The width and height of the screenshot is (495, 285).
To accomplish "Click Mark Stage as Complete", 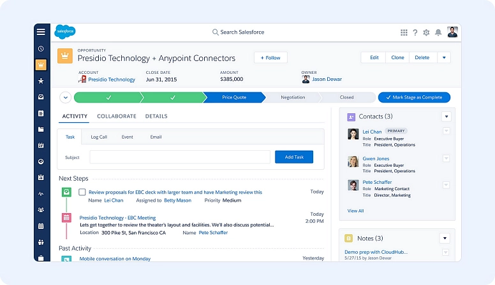I will [414, 97].
